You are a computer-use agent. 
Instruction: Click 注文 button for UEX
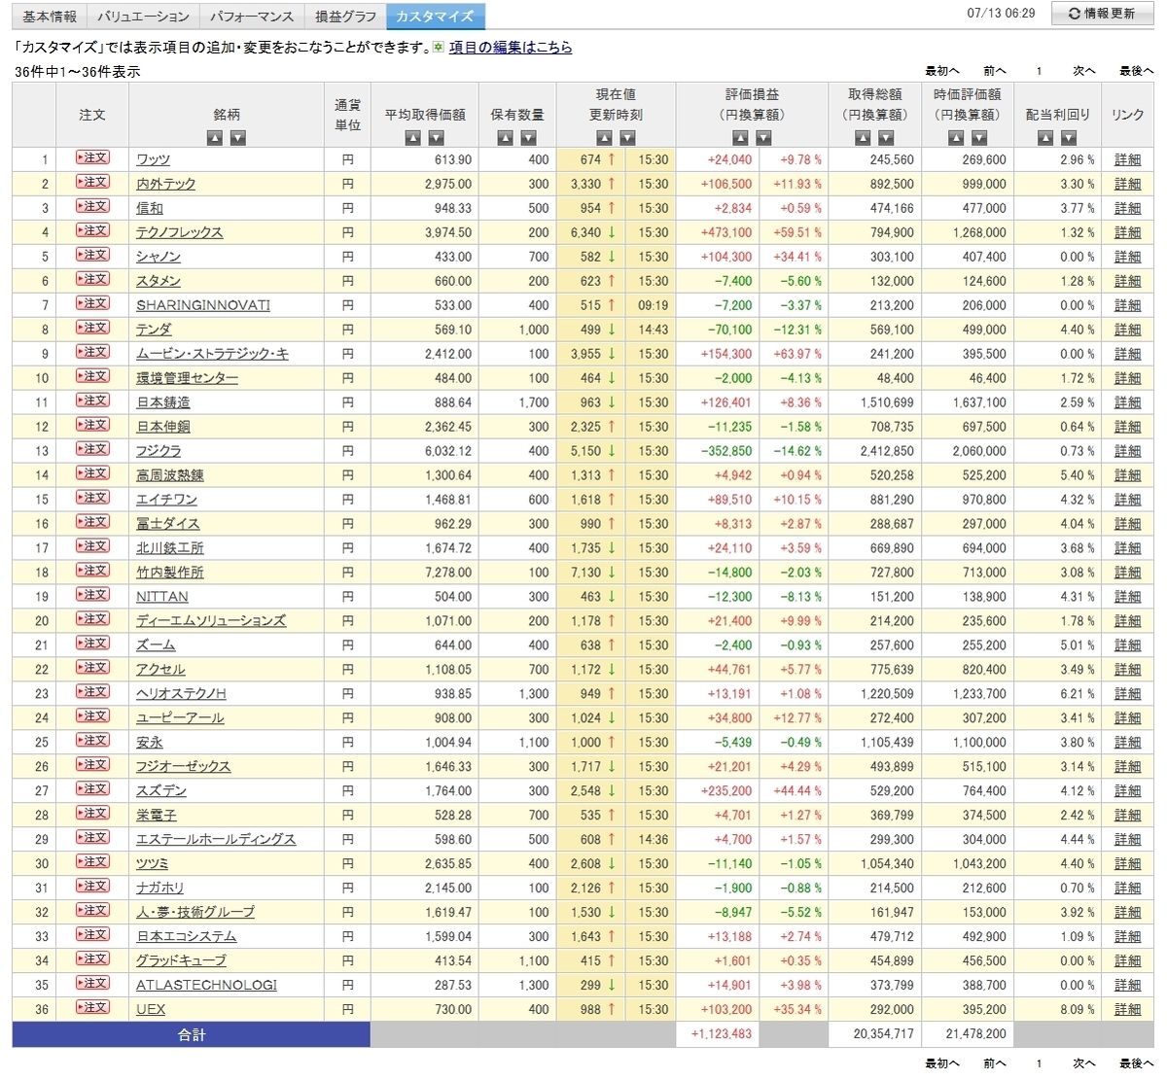pyautogui.click(x=92, y=1008)
